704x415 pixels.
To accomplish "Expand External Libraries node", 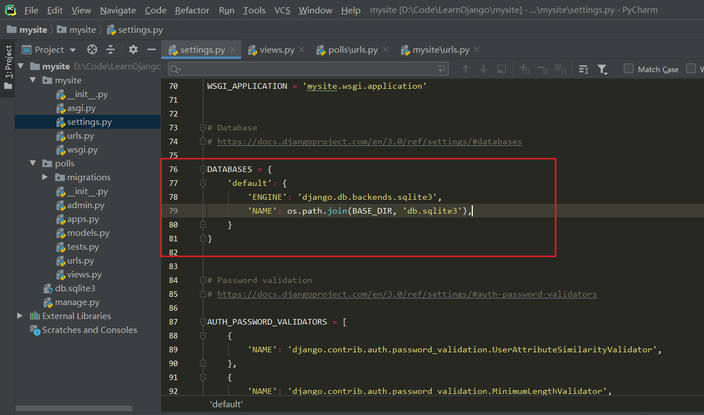I will pos(21,316).
